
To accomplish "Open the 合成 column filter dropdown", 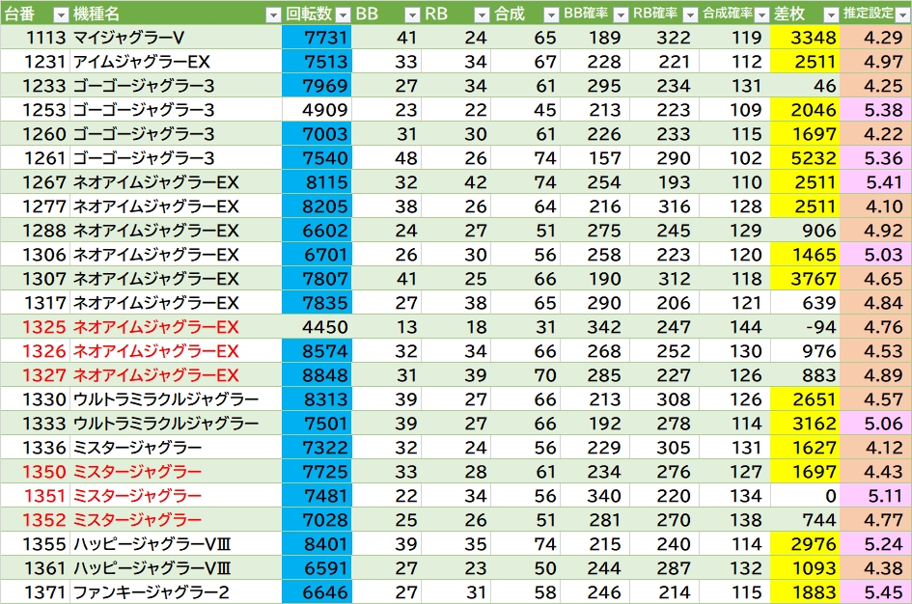I will tap(550, 14).
